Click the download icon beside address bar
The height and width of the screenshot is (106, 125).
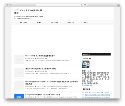(x=85, y=5)
